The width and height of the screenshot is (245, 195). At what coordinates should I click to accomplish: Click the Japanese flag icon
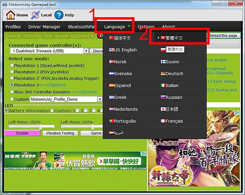pyautogui.click(x=163, y=109)
